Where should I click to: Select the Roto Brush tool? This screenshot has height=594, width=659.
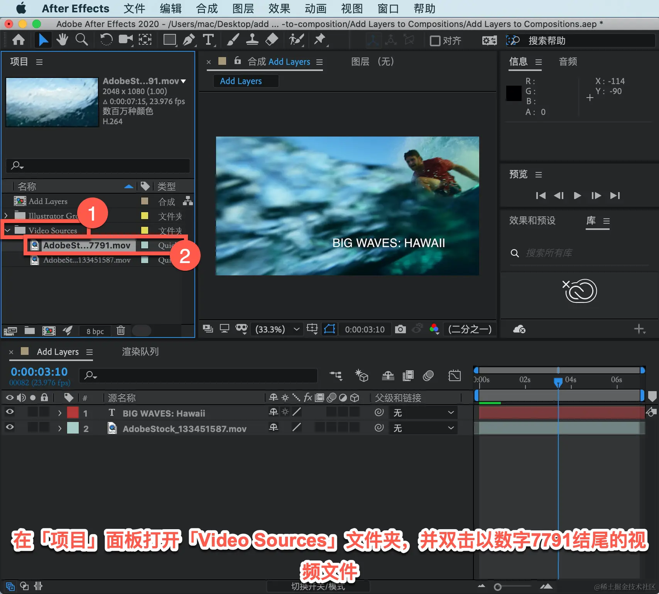(296, 40)
